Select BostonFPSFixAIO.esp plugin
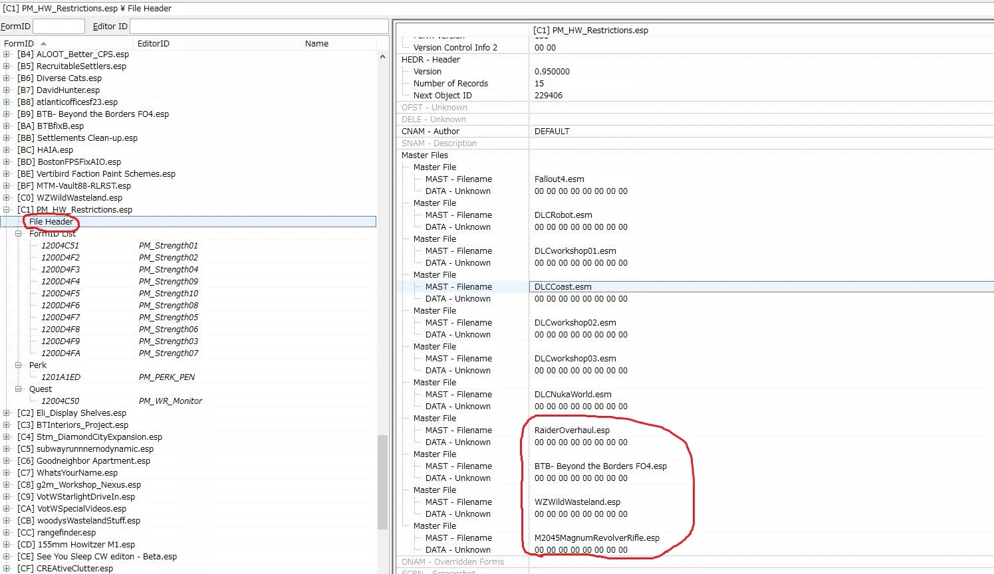The height and width of the screenshot is (574, 994). click(x=69, y=162)
